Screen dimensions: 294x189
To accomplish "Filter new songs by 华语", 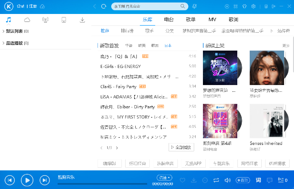I will [129, 45].
